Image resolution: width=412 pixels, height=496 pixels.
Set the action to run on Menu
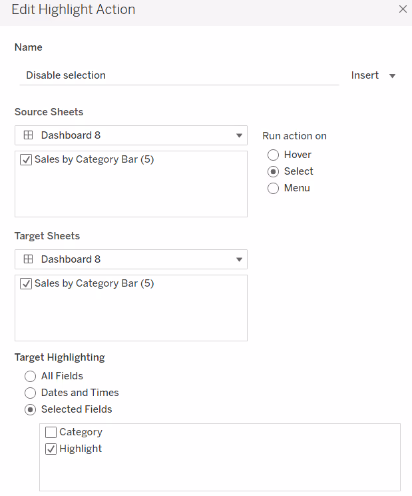[273, 188]
